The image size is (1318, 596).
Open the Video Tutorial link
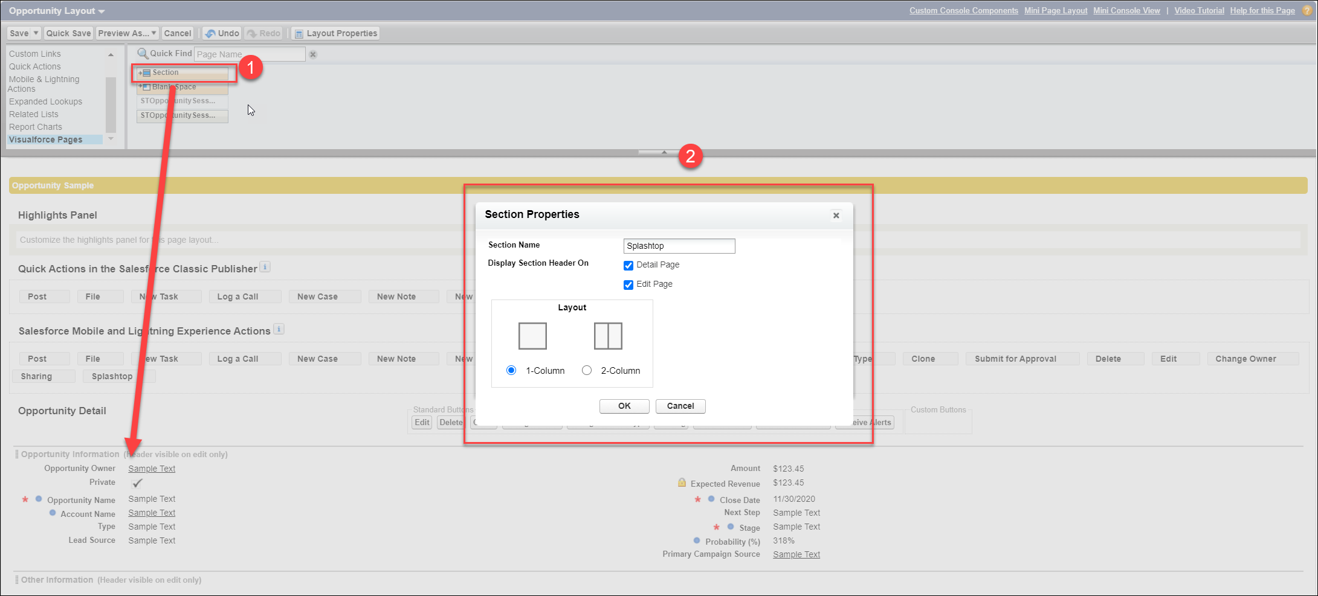1200,10
